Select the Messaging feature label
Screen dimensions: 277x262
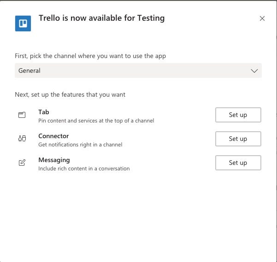click(54, 160)
